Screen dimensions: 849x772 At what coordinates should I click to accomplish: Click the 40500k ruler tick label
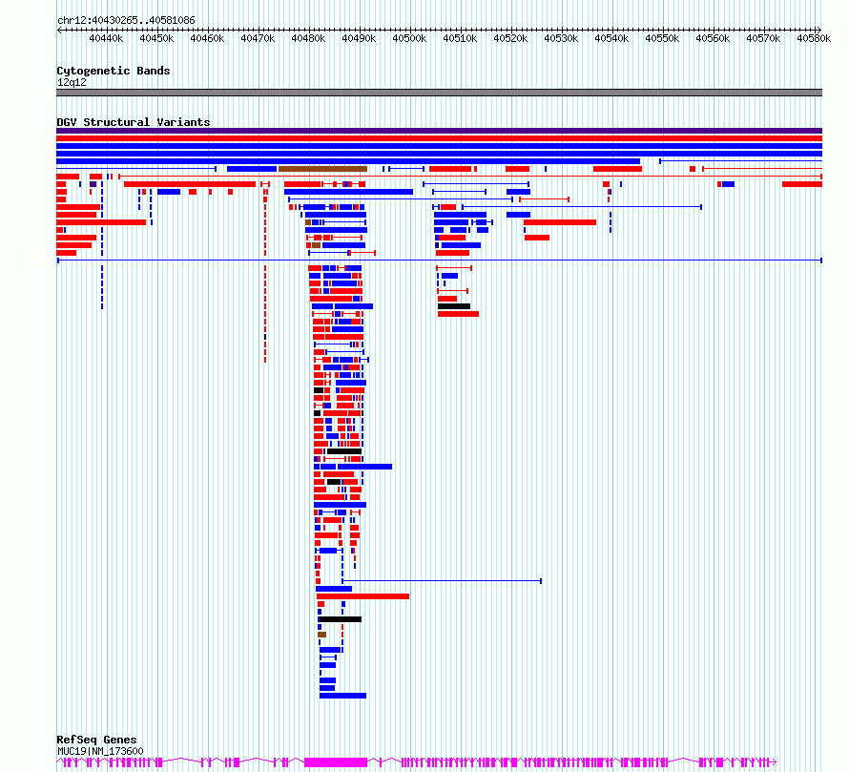[x=409, y=38]
